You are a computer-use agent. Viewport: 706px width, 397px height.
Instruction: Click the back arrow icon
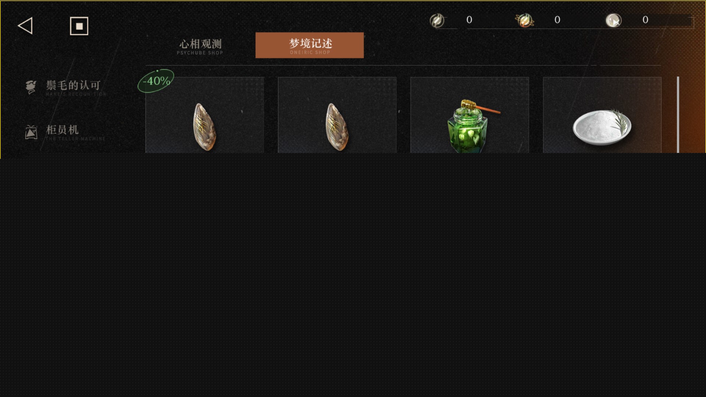pos(25,26)
